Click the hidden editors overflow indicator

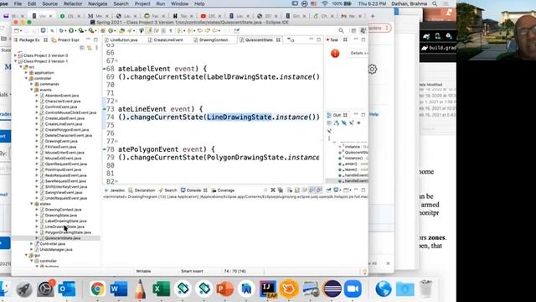tap(291, 40)
